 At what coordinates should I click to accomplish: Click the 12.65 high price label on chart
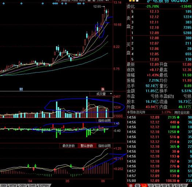(97, 7)
